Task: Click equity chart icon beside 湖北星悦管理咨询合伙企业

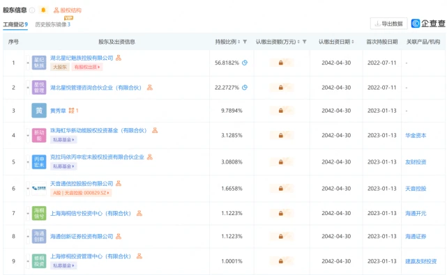Action: pyautogui.click(x=150, y=88)
